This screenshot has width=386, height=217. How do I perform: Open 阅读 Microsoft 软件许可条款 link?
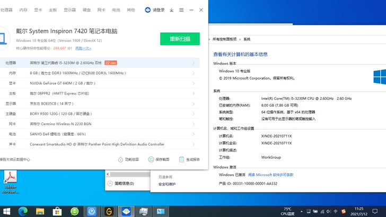[x=270, y=175]
